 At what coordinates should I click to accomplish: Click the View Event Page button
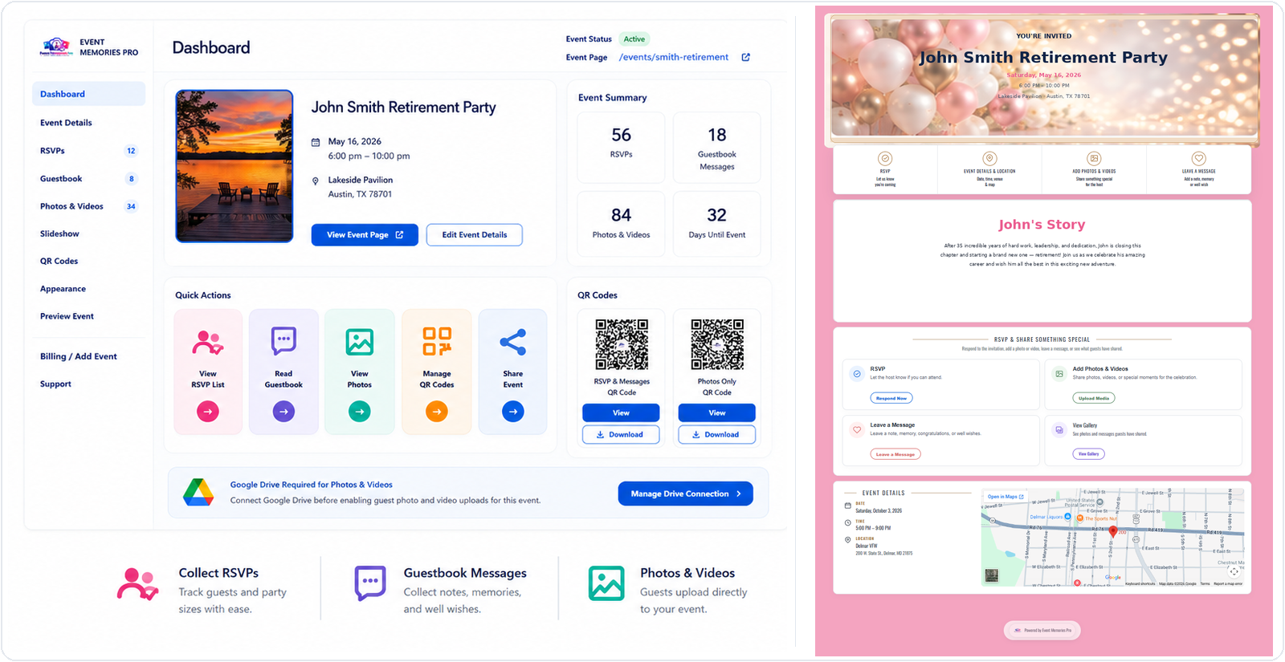coord(365,235)
